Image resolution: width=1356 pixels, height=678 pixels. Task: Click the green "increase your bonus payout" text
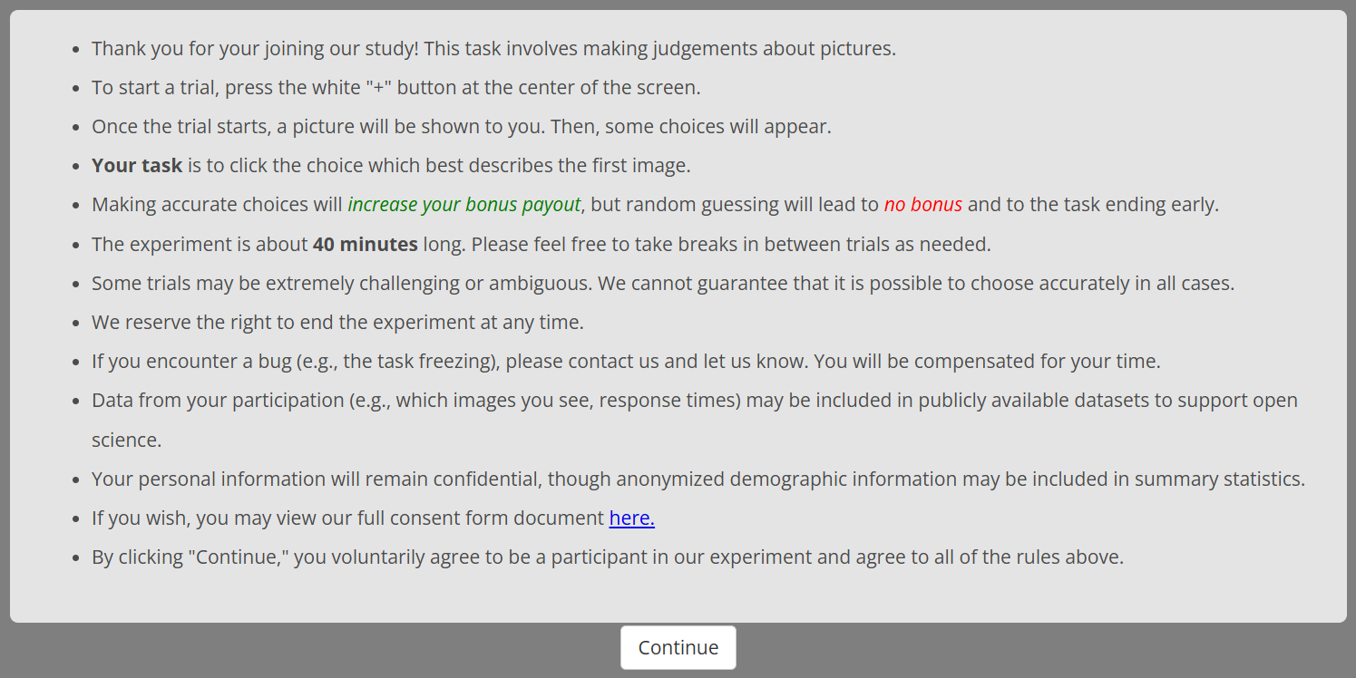[463, 204]
